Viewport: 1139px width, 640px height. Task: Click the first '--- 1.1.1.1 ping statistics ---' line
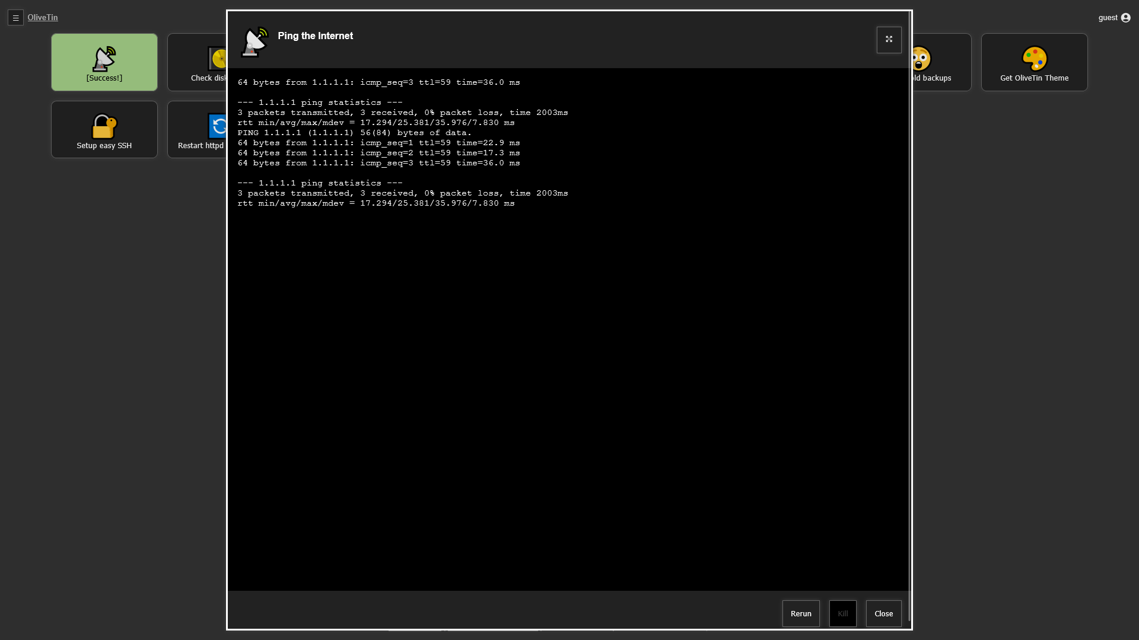pos(320,103)
